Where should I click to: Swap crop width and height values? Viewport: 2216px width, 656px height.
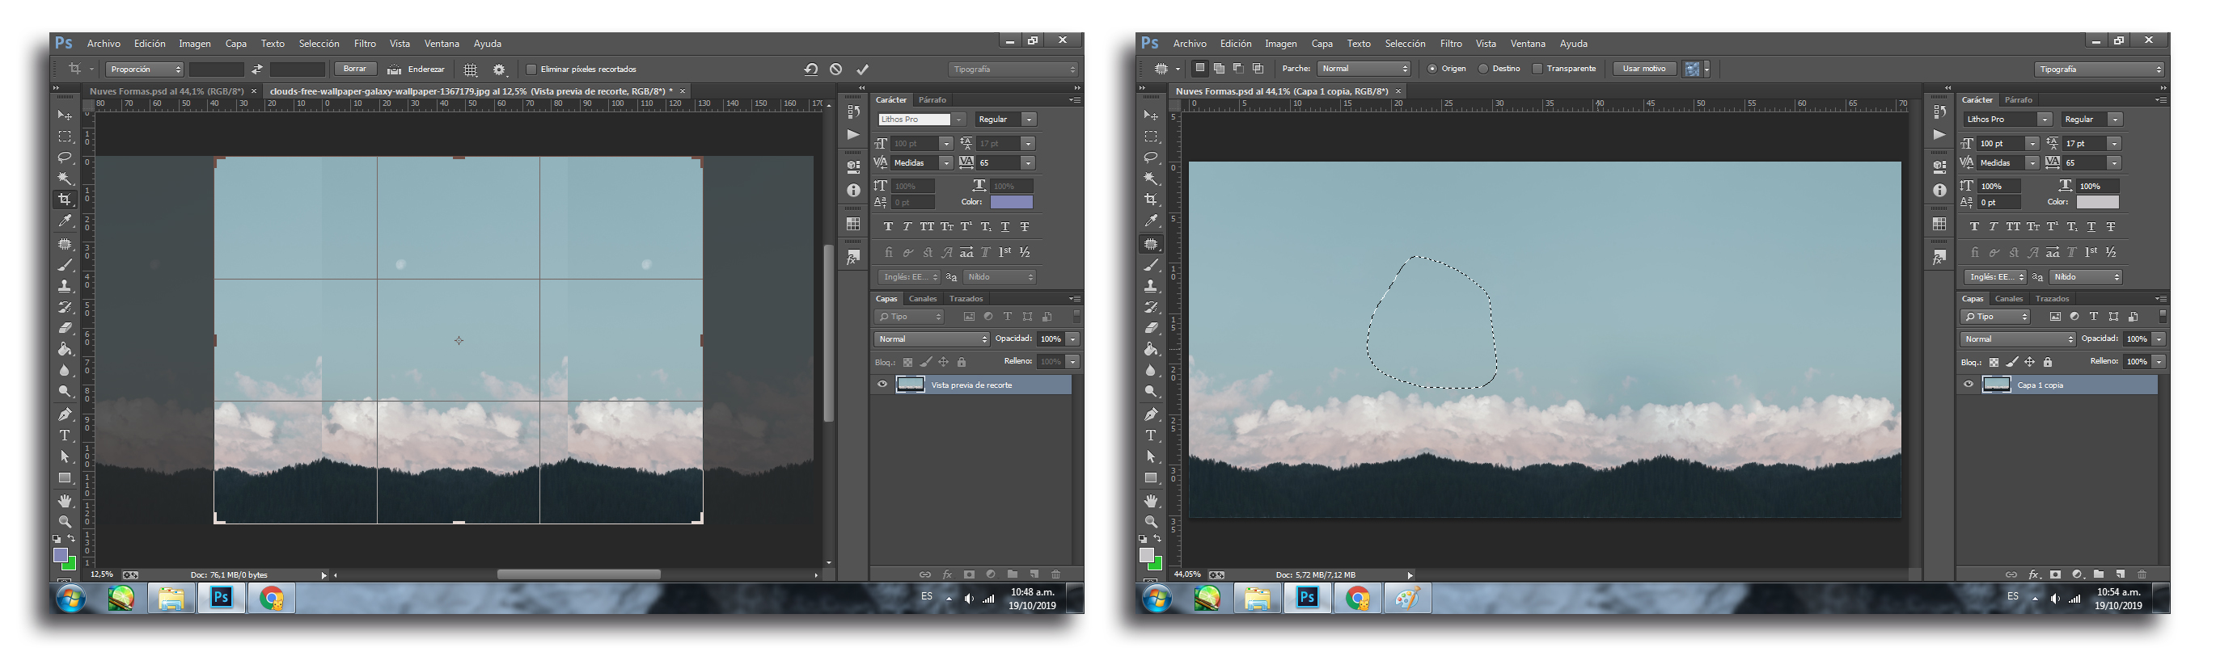(256, 69)
